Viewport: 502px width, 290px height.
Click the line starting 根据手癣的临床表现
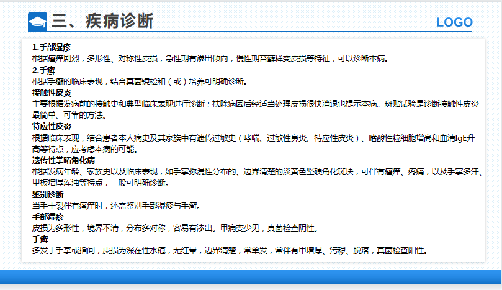(x=140, y=82)
